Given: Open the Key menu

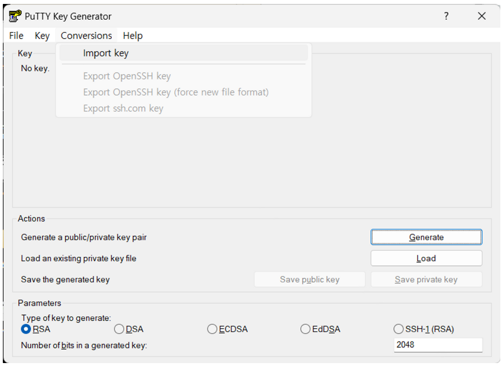Looking at the screenshot, I should pos(42,35).
